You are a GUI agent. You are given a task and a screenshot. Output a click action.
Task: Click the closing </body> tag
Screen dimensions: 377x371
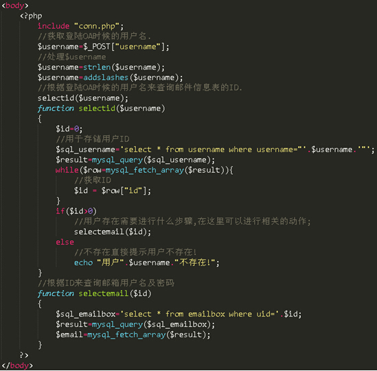coord(17,365)
